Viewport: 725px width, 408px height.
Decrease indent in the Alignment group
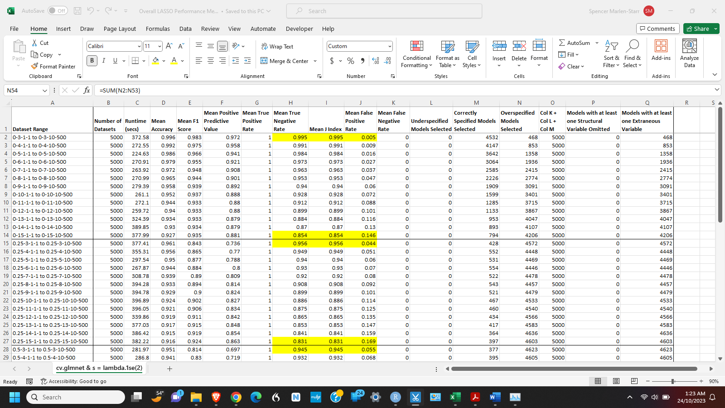pyautogui.click(x=236, y=61)
